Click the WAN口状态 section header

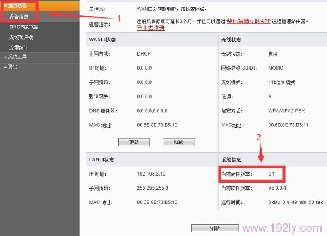[102, 41]
